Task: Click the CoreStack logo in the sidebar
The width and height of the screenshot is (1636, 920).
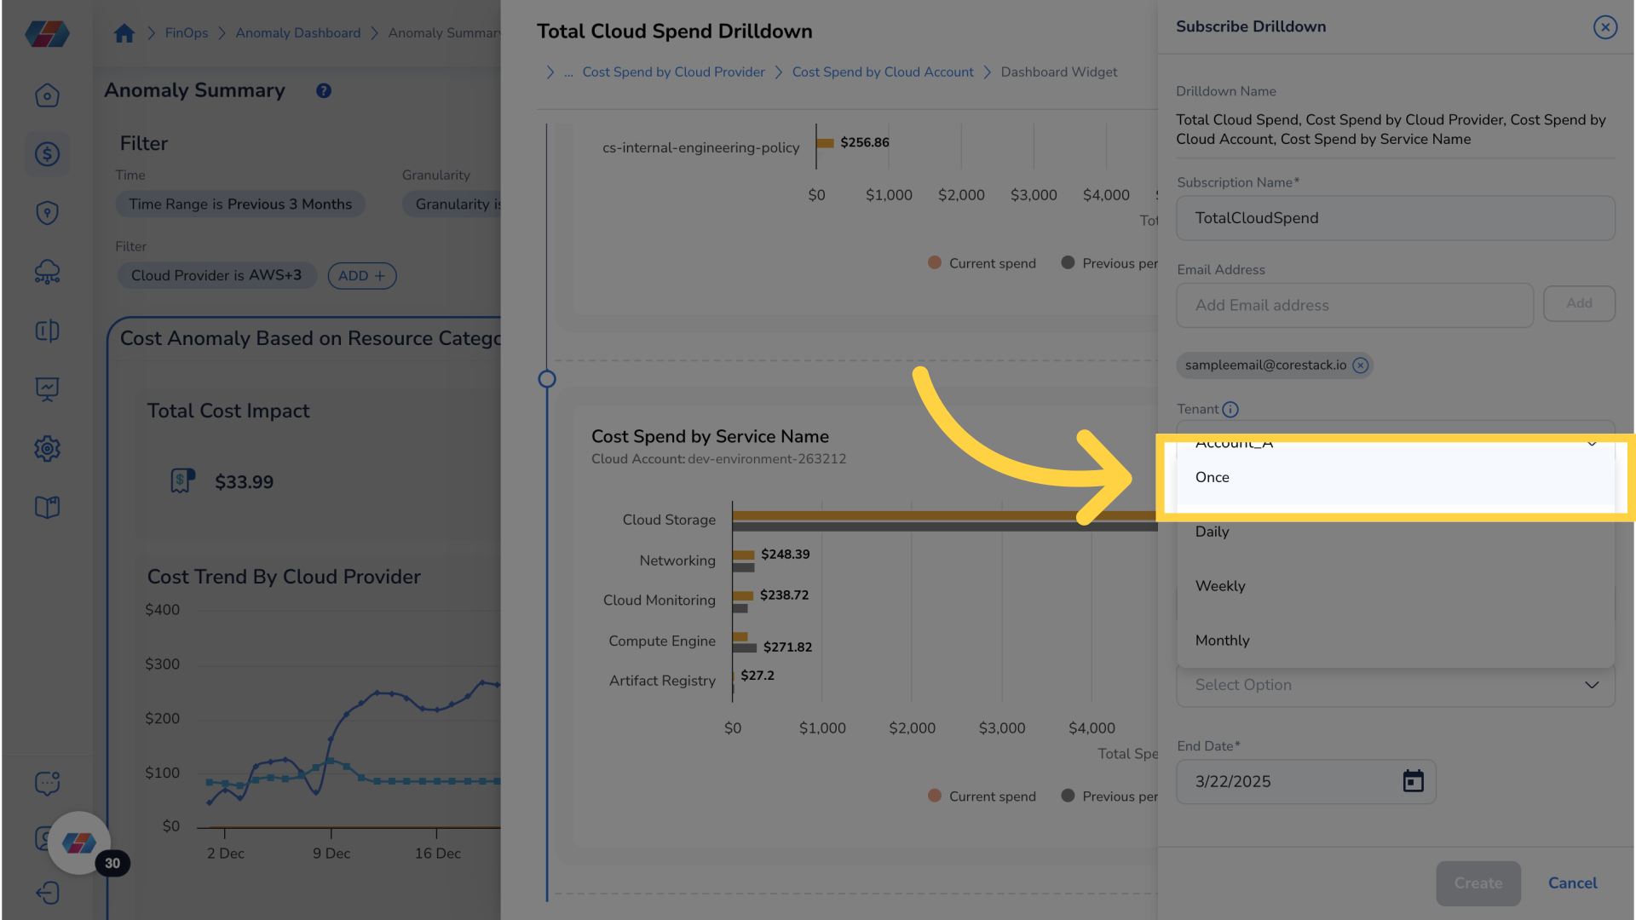Action: (x=47, y=33)
